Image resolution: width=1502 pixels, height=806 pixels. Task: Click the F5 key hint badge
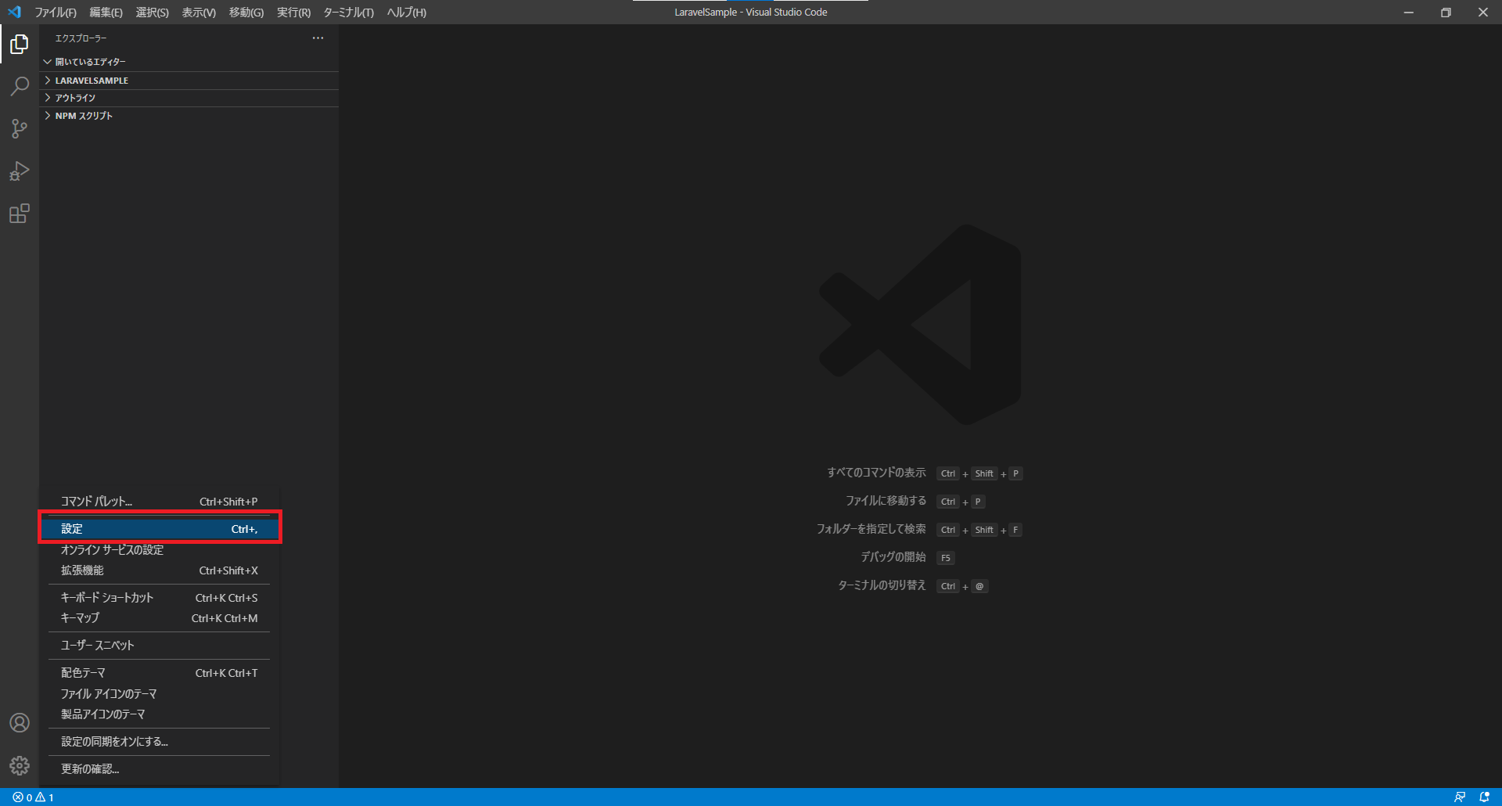946,558
